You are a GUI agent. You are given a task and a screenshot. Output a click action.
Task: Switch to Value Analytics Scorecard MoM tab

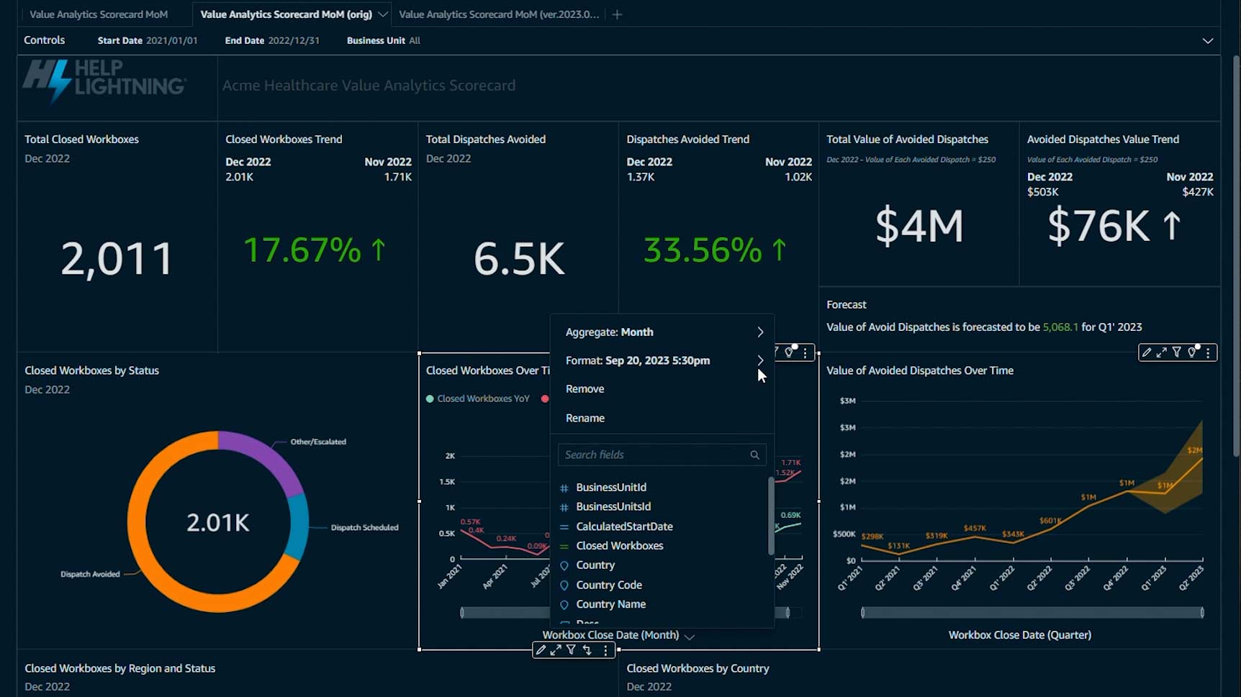[99, 14]
